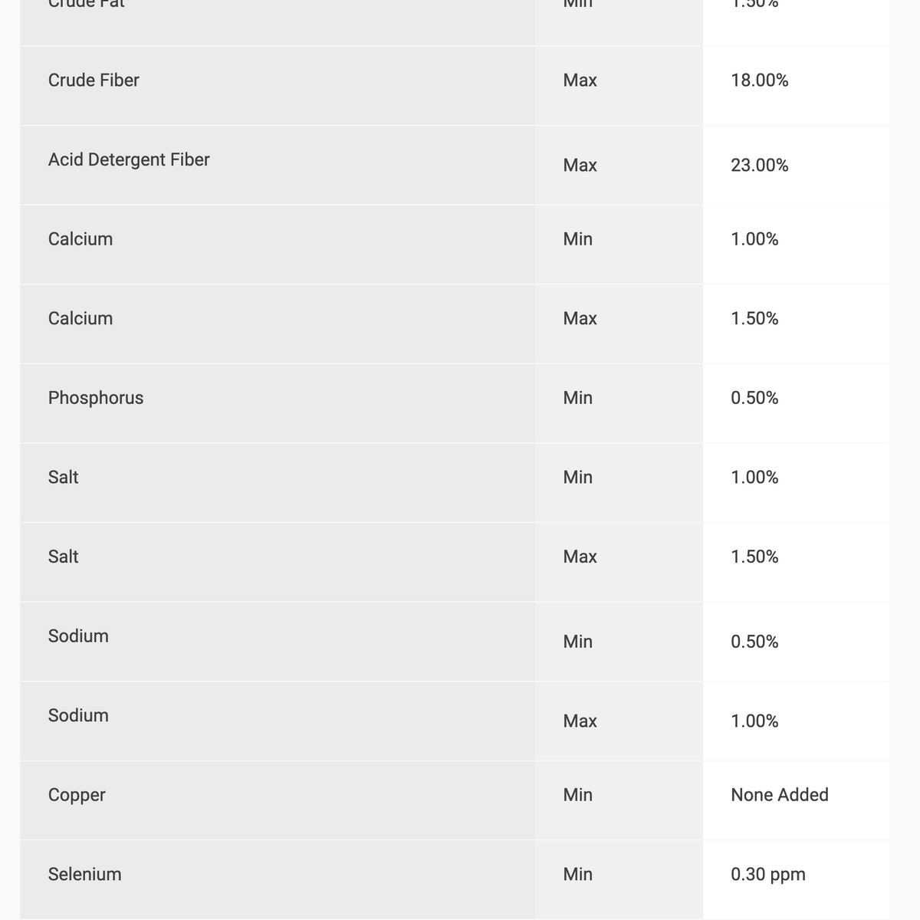This screenshot has height=920, width=920.
Task: Select the 0.30 ppm selenium value
Action: pos(768,875)
